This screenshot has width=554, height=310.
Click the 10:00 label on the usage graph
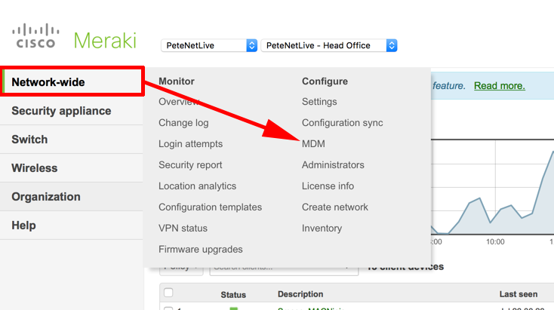(495, 242)
